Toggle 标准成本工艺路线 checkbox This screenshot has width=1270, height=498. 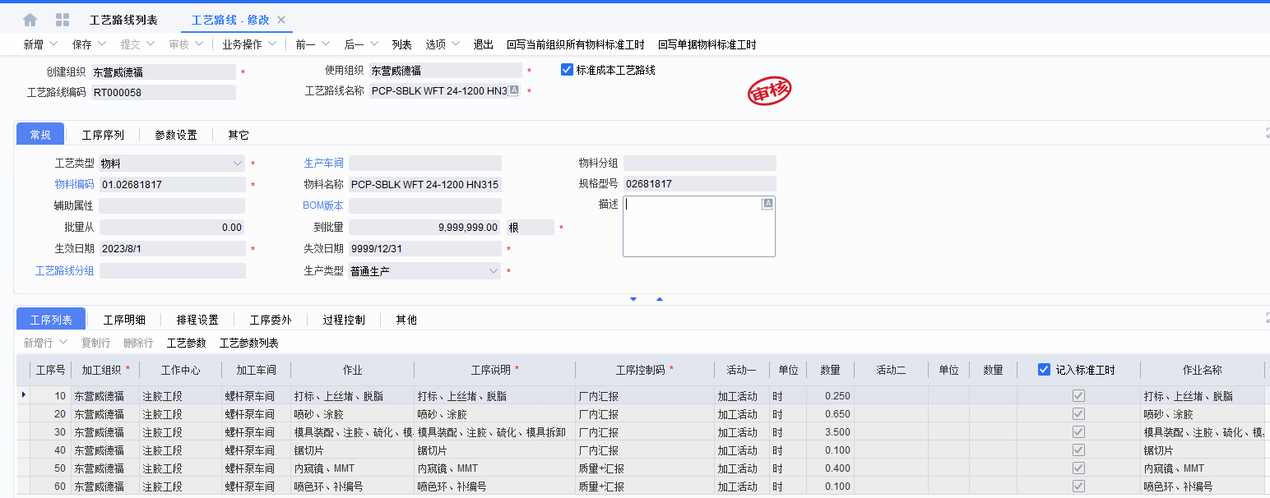click(567, 70)
